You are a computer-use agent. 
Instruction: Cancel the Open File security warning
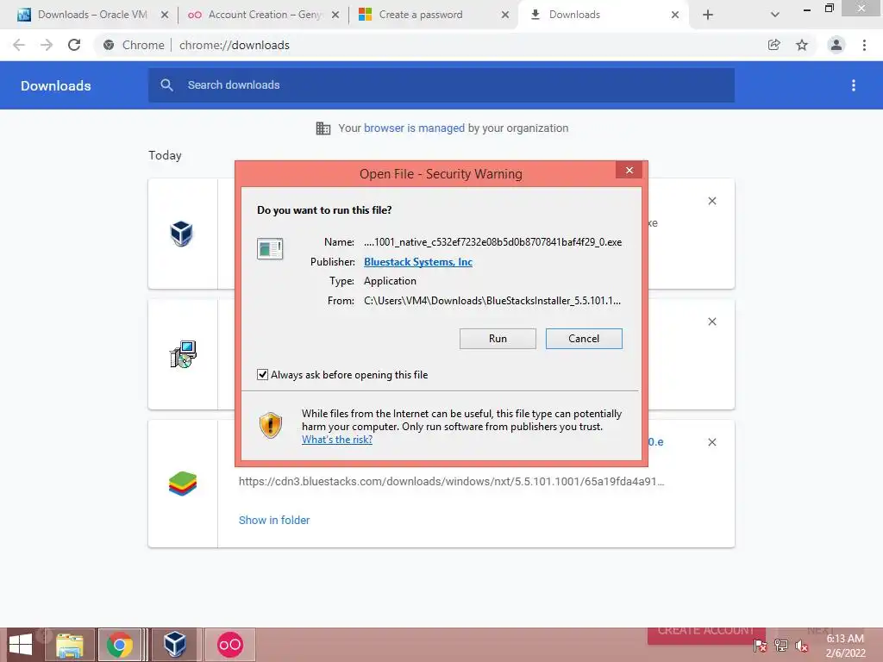pyautogui.click(x=584, y=338)
